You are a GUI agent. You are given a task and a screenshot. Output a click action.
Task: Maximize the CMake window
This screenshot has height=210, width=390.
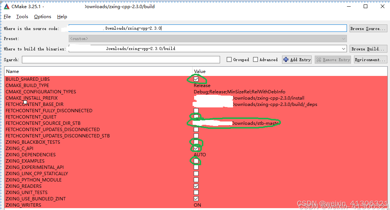point(366,6)
